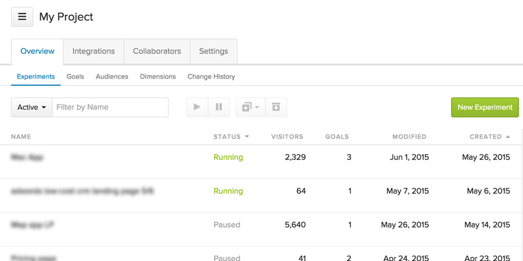Open the Goals sub-tab under Overview
Viewport: 523px width, 261px height.
click(75, 76)
